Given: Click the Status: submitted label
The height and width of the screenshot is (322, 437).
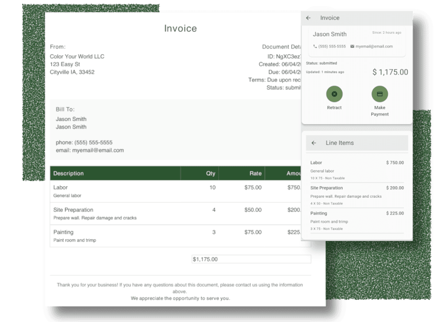Looking at the screenshot, I should click(x=322, y=63).
